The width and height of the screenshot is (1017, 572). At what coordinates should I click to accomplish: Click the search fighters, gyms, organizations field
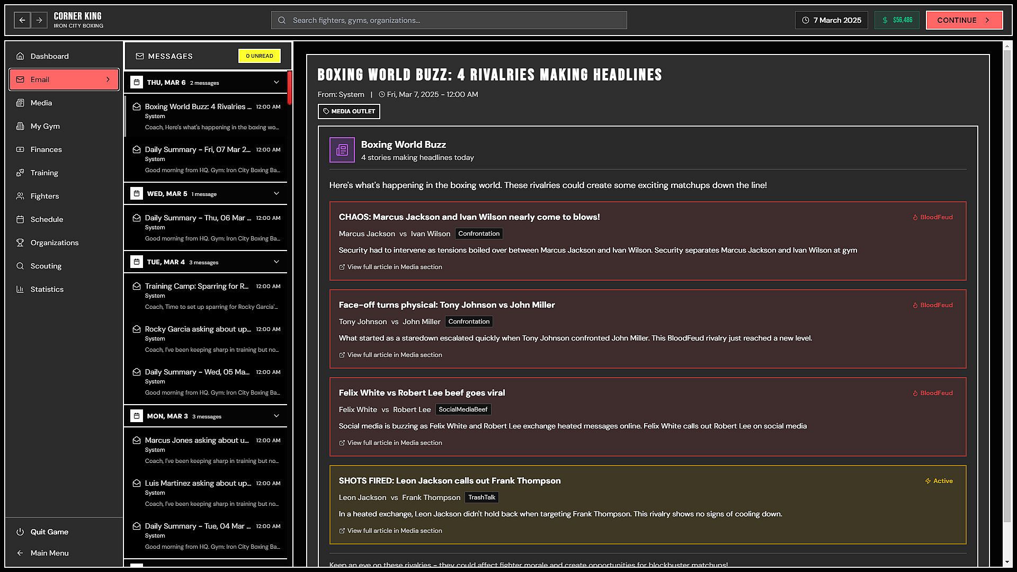click(449, 20)
